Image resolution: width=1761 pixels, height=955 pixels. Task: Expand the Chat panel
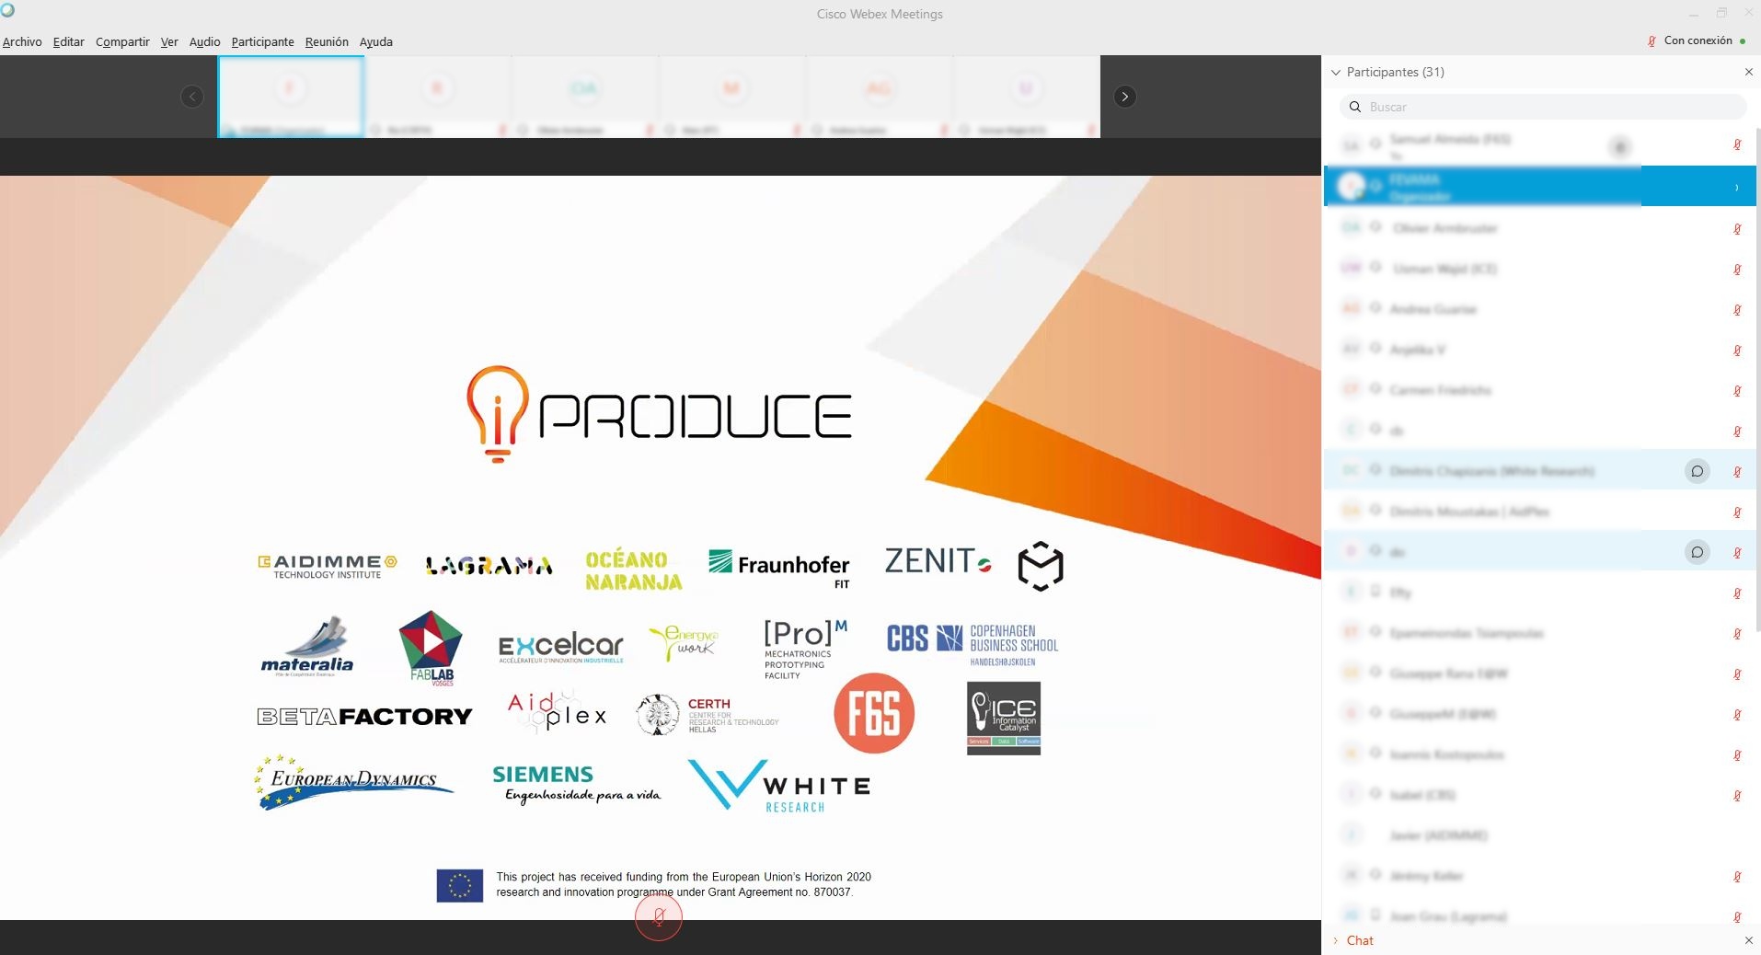coord(1336,940)
